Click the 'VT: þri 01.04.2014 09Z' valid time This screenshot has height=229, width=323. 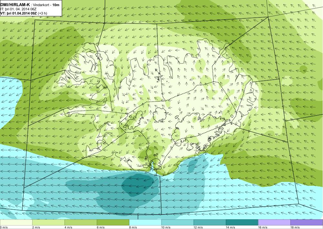coord(19,13)
